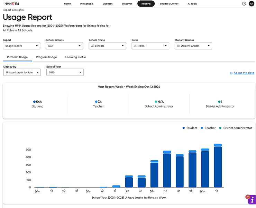Click the red 9 notification badge
This screenshot has height=208, width=256.
pyautogui.click(x=248, y=197)
